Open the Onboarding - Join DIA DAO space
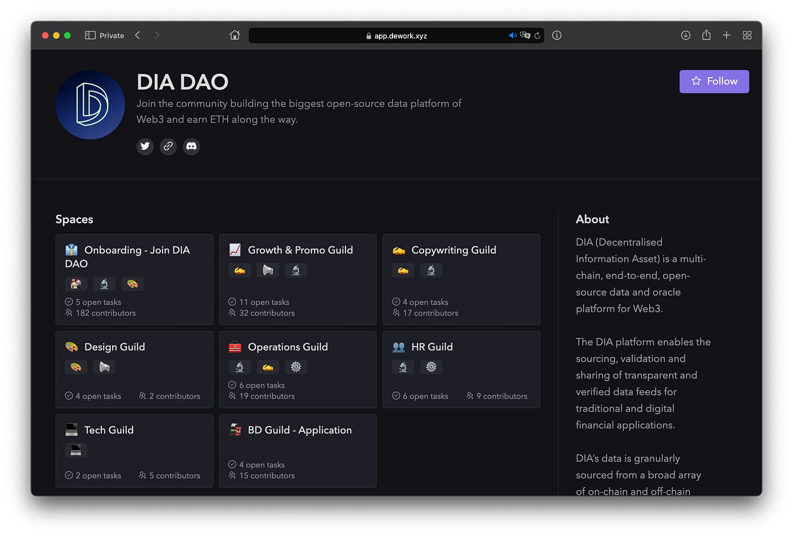Screen dimensions: 793x537 (x=134, y=280)
